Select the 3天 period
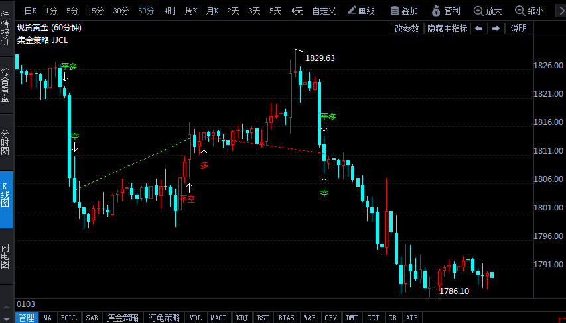Viewport: 566px width, 323px height. click(254, 11)
